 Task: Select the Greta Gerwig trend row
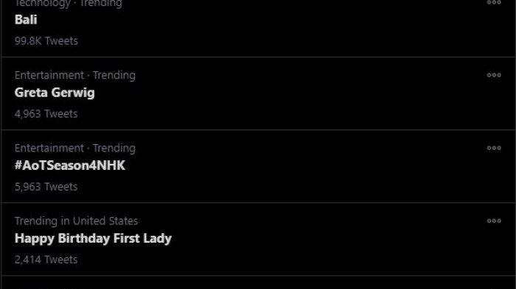click(x=258, y=93)
